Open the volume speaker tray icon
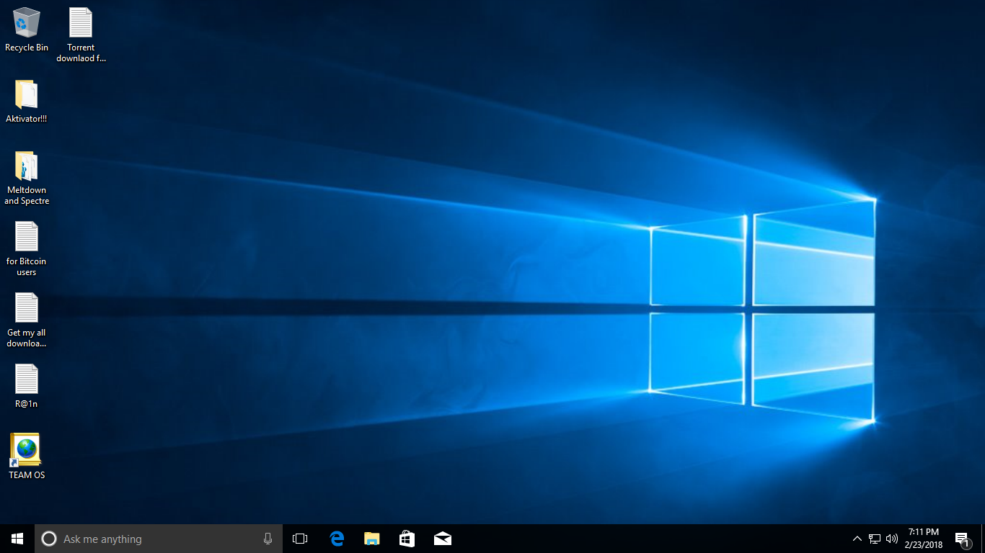The image size is (985, 553). point(892,539)
